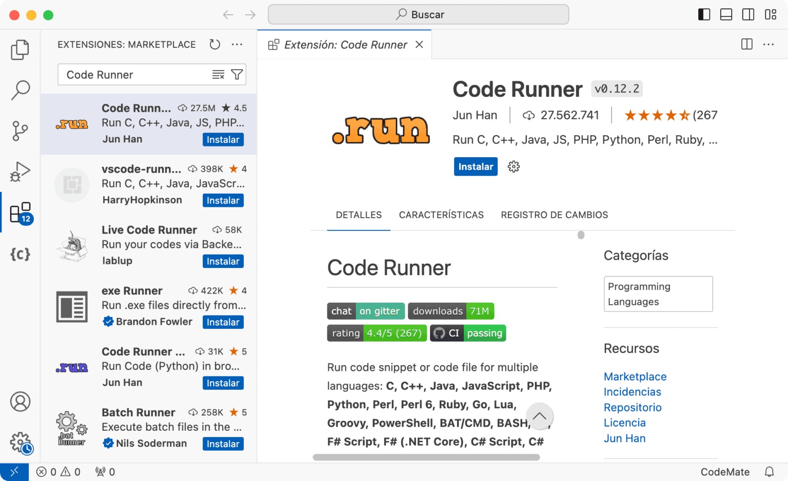Screen dimensions: 788x481
Task: Open the Repositorio link under Recursos
Action: point(633,407)
